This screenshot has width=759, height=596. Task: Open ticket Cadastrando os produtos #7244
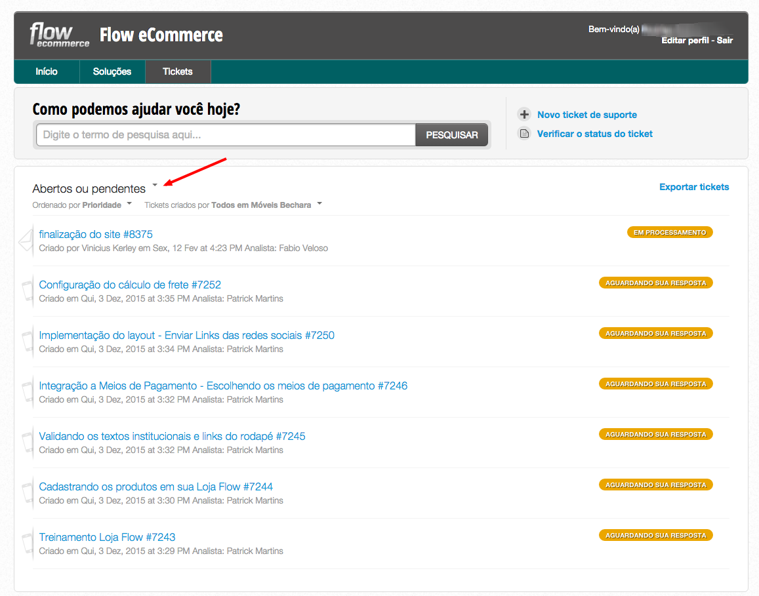[156, 487]
